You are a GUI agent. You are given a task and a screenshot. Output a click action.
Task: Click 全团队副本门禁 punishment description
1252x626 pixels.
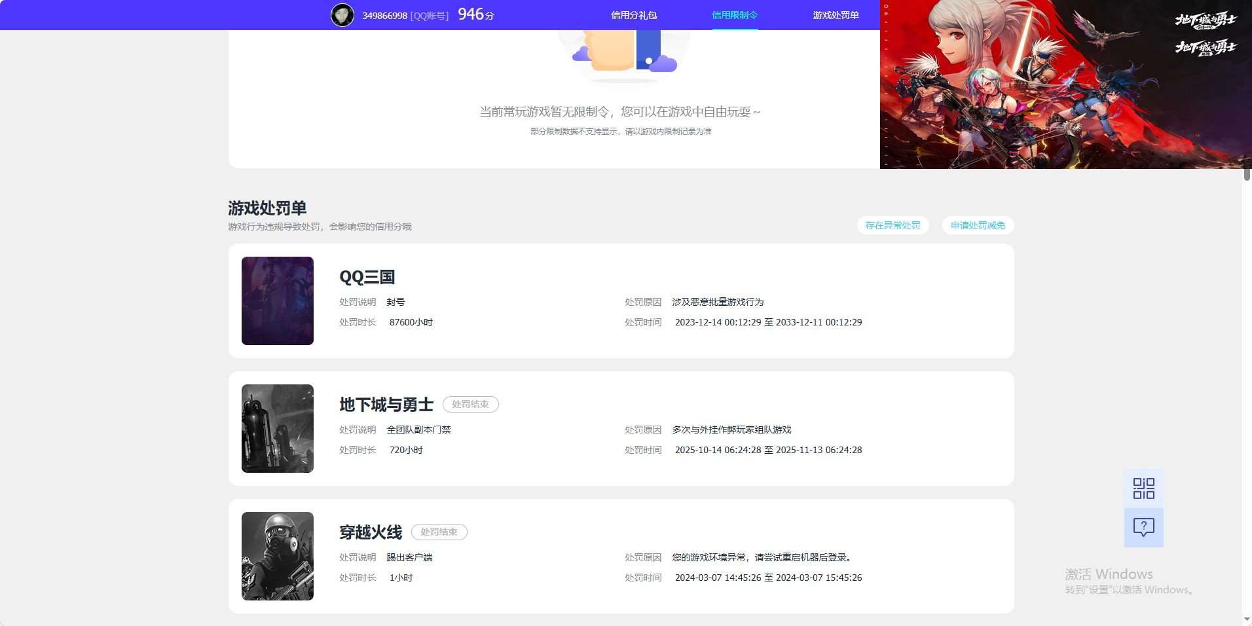tap(418, 430)
